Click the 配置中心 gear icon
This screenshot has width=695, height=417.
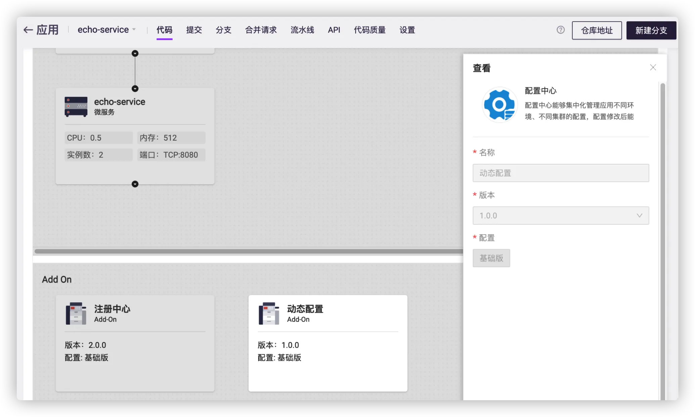click(500, 105)
